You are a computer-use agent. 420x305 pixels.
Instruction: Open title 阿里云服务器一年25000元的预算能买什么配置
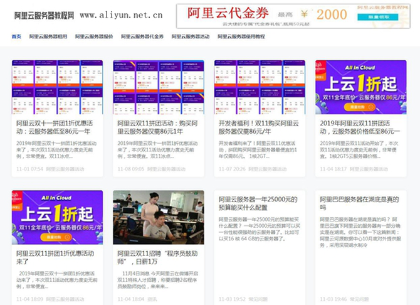(x=258, y=203)
